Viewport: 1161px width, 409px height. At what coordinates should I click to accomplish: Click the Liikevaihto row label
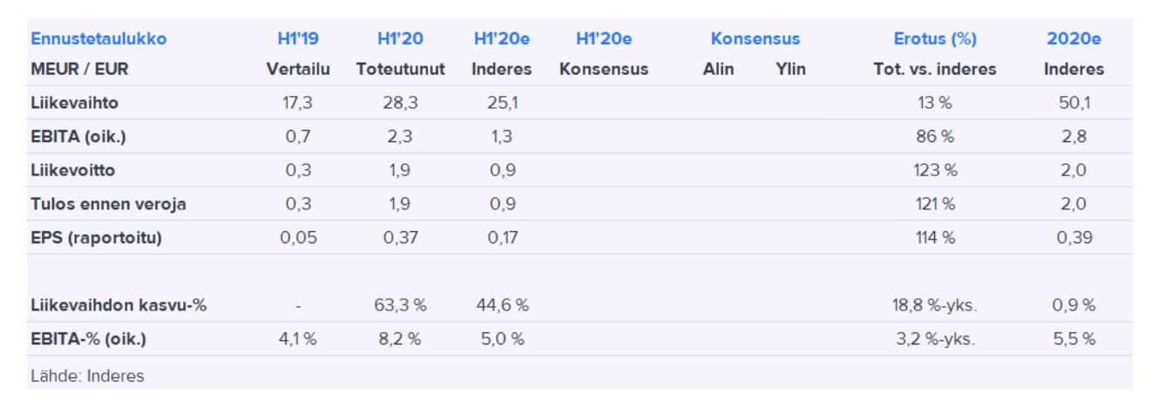pyautogui.click(x=74, y=103)
